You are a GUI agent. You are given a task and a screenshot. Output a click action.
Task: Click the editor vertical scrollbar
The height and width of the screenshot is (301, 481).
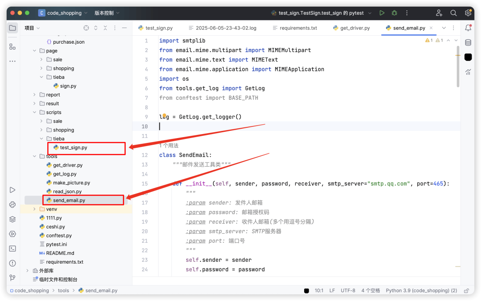click(458, 66)
